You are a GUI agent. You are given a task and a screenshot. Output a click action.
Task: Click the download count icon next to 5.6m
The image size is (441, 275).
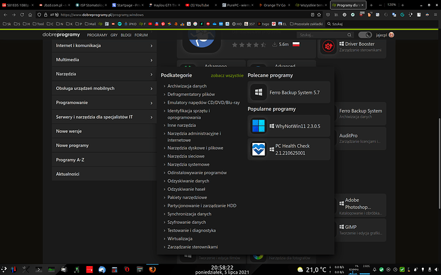pyautogui.click(x=274, y=45)
